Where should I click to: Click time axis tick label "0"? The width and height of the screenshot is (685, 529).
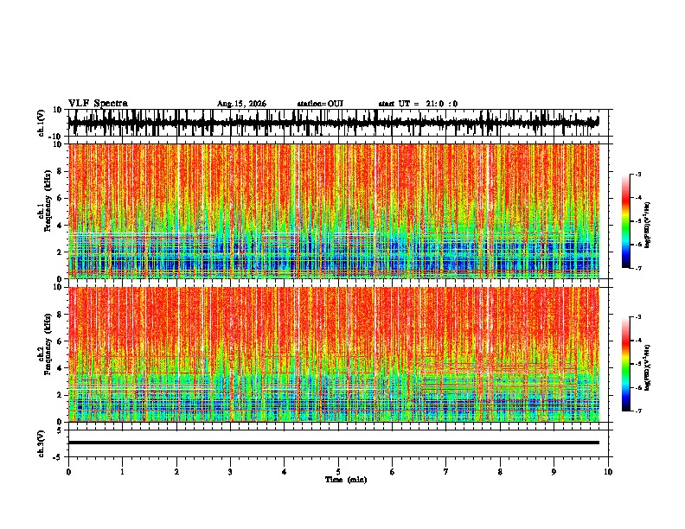click(x=68, y=472)
